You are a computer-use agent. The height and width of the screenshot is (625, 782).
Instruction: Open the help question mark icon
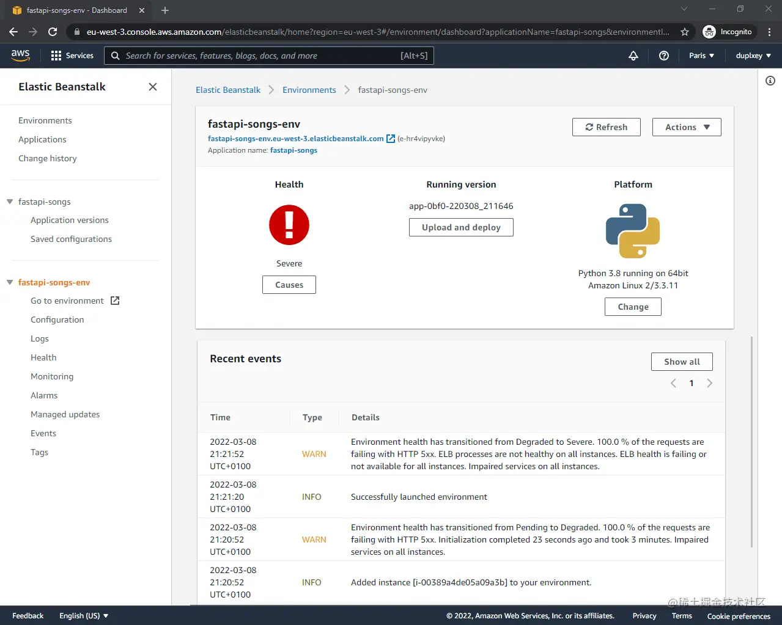tap(664, 56)
